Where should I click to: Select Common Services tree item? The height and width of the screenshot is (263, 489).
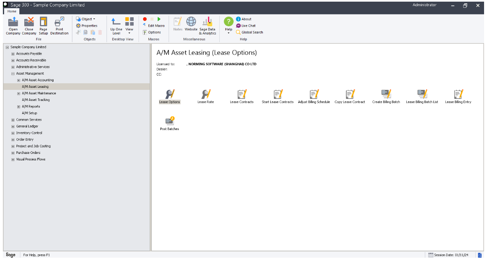tap(29, 120)
